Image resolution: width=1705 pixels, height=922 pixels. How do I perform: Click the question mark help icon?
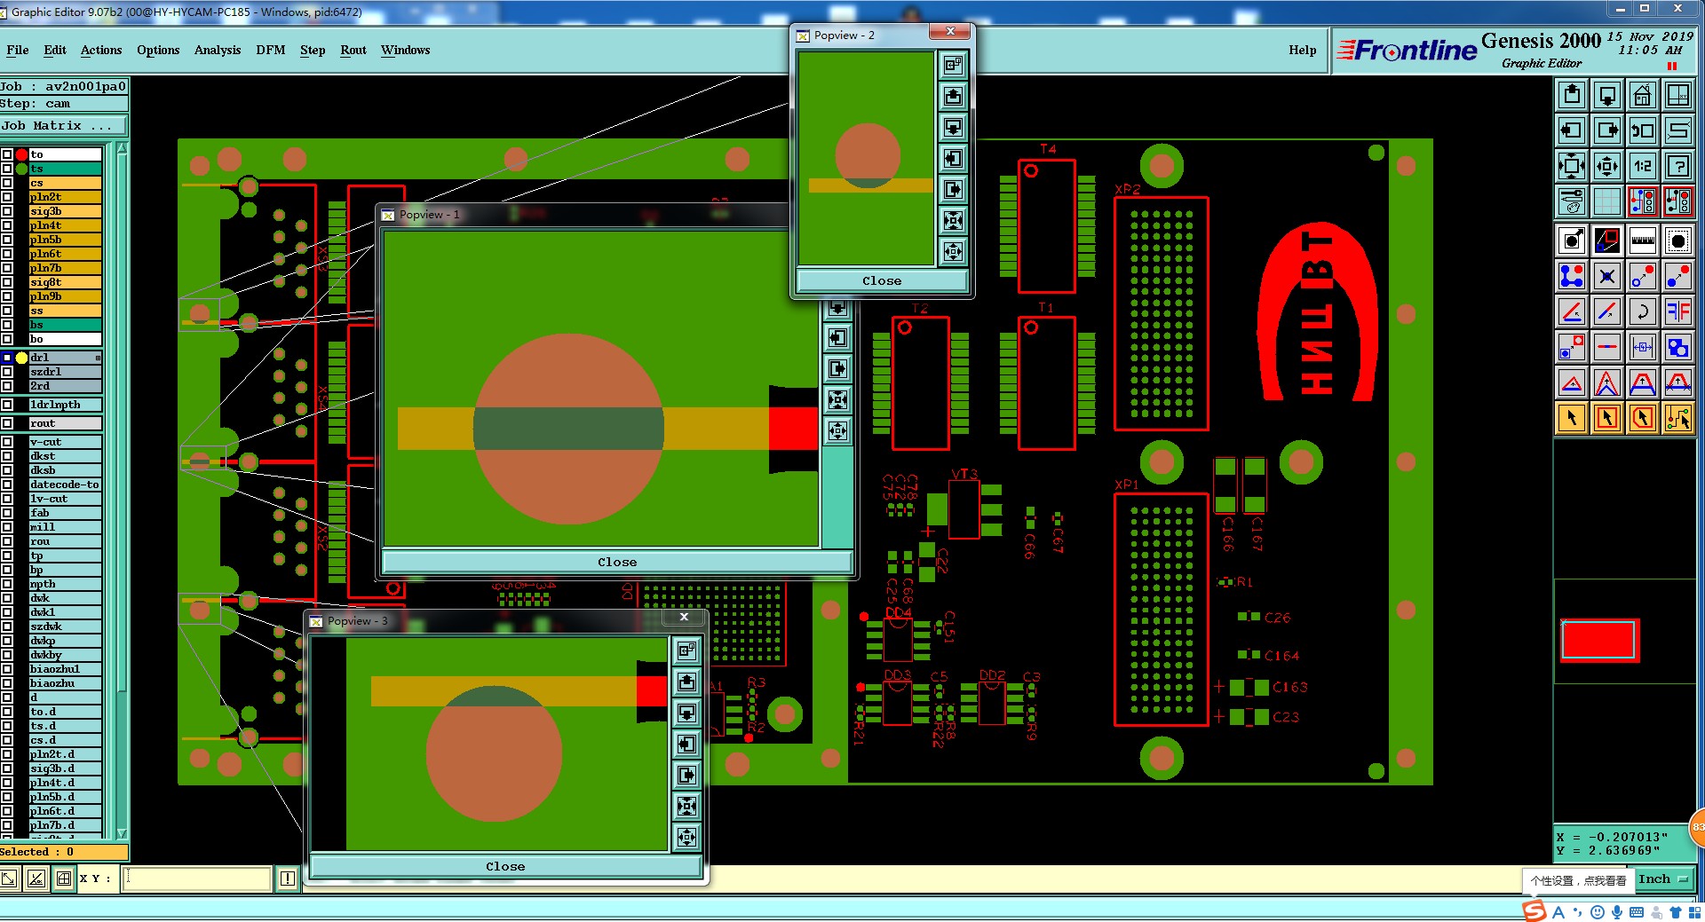(x=1677, y=166)
